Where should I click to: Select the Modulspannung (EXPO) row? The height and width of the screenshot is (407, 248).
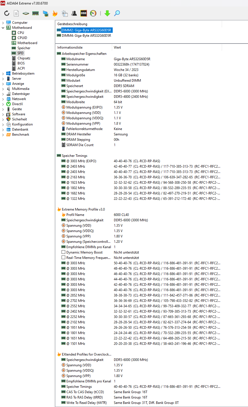(x=138, y=107)
